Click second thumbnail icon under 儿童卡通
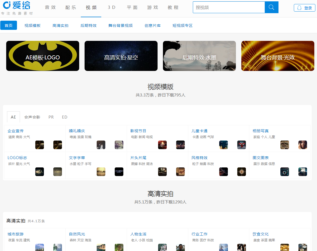317x251 pixels. point(242,145)
